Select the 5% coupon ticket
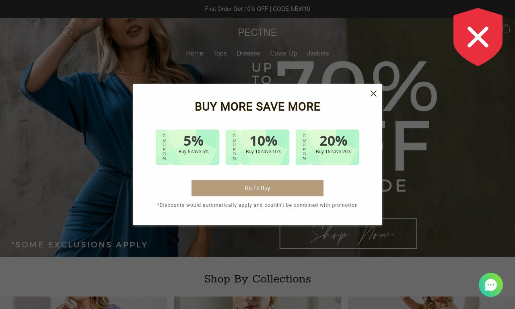 (x=187, y=147)
